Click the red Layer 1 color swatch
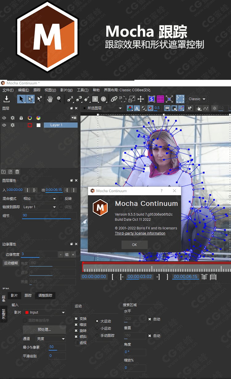This screenshot has width=231, height=379. click(30, 125)
